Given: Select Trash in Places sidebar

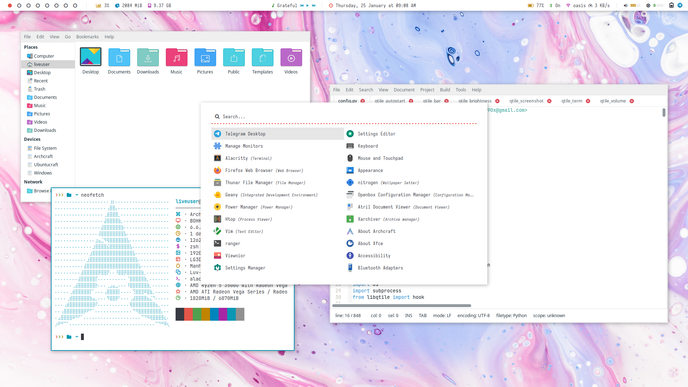Looking at the screenshot, I should tap(39, 89).
